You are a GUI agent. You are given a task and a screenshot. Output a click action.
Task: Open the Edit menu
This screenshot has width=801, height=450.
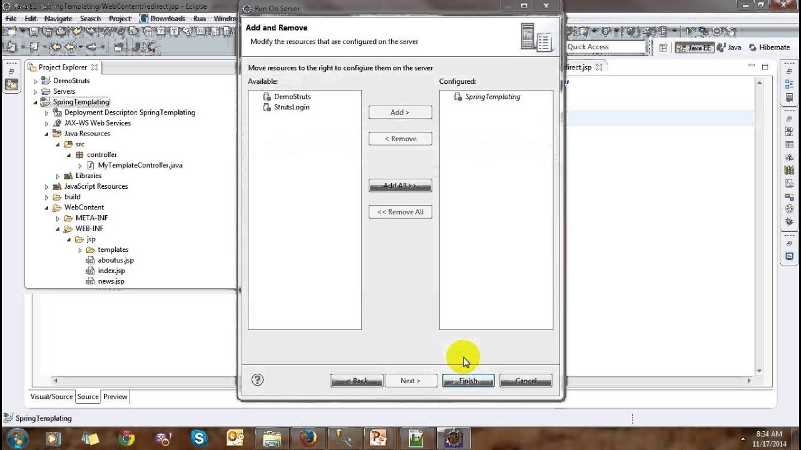(x=31, y=19)
